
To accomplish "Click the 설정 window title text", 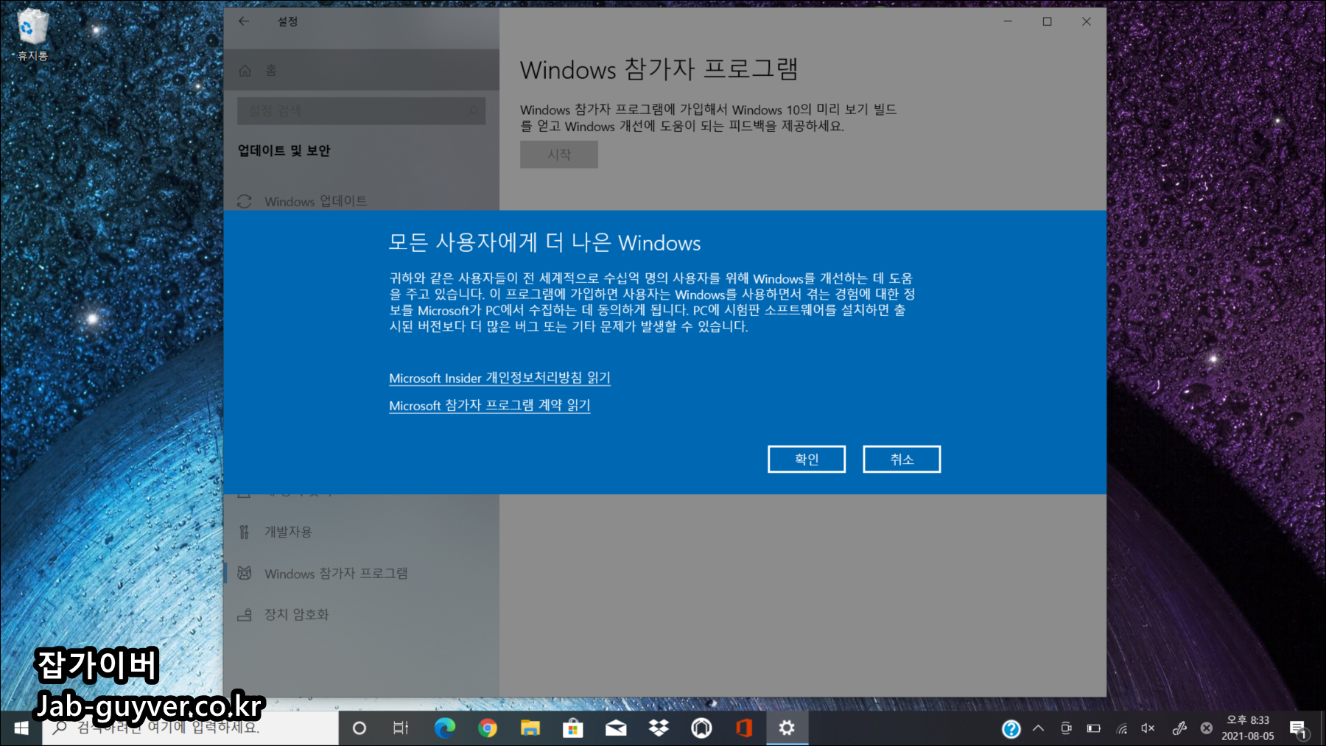I will [x=287, y=21].
